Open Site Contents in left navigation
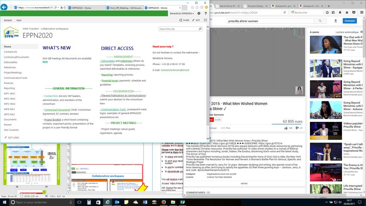Image resolution: width=366 pixels, height=206 pixels. [x=11, y=130]
